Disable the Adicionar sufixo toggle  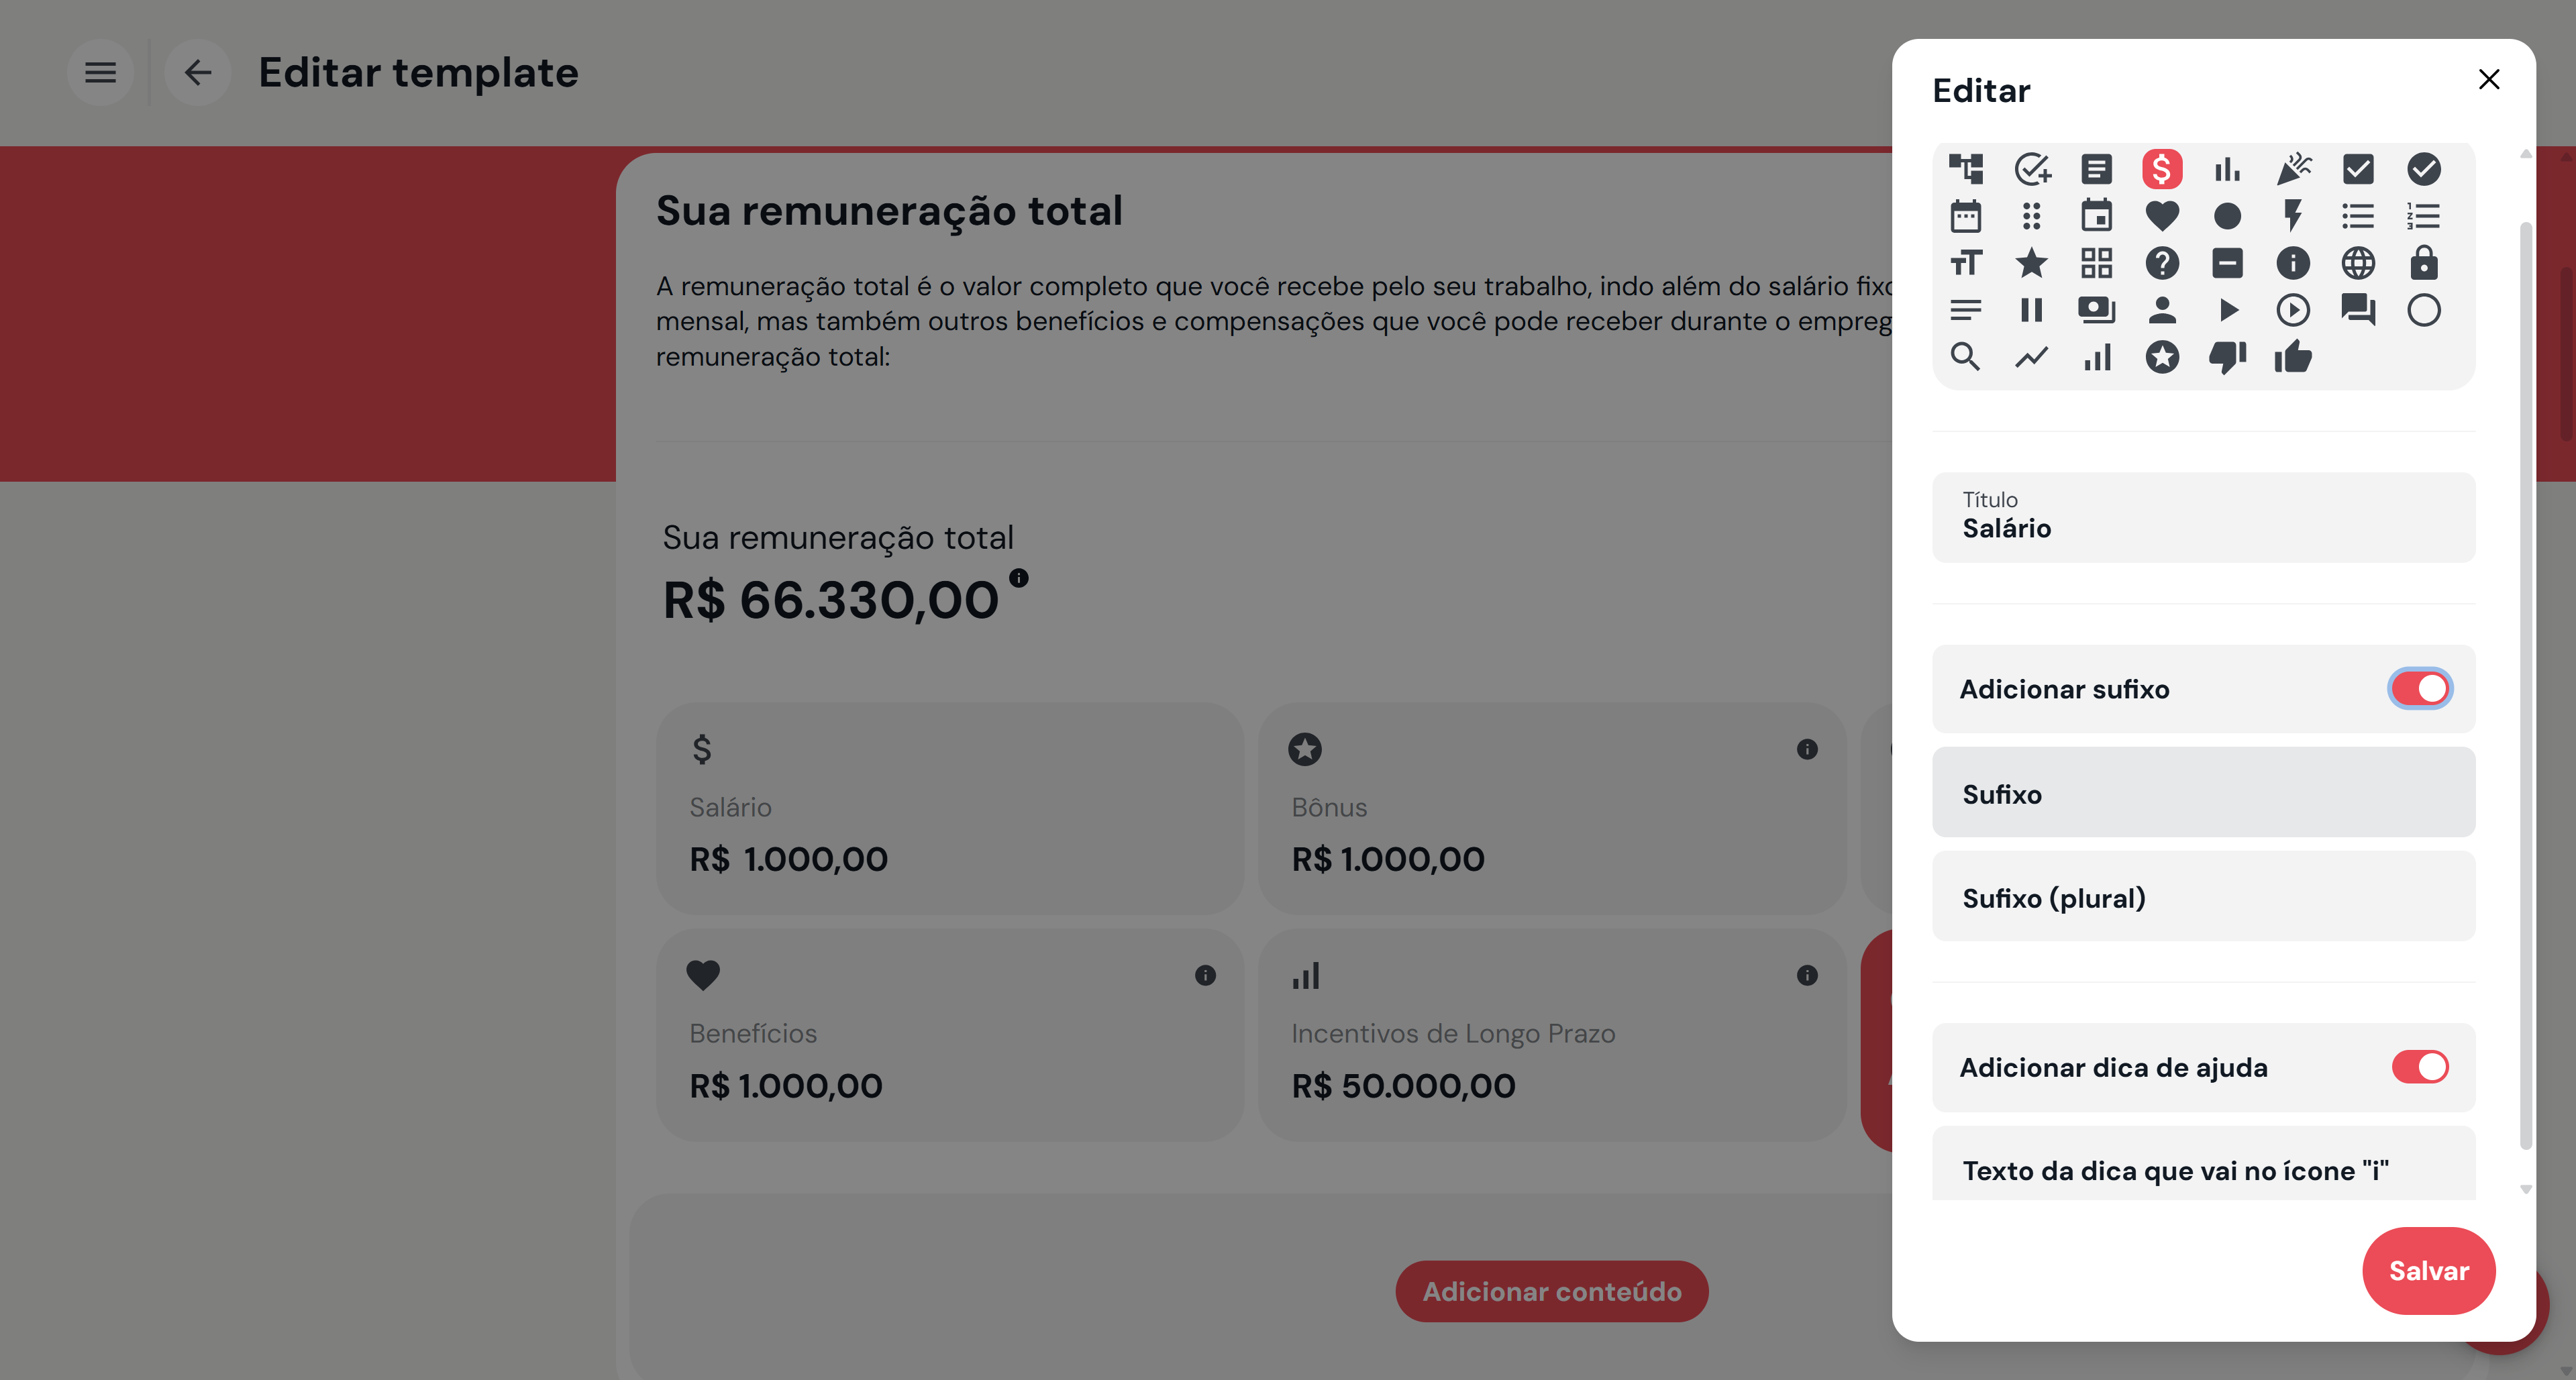pyautogui.click(x=2419, y=689)
